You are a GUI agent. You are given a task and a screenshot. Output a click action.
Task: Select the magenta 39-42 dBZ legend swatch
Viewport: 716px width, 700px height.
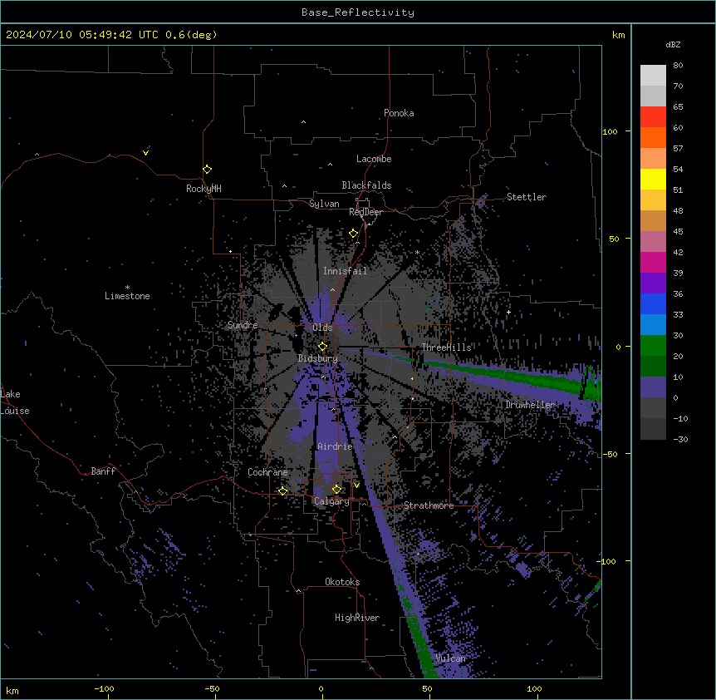tap(653, 262)
